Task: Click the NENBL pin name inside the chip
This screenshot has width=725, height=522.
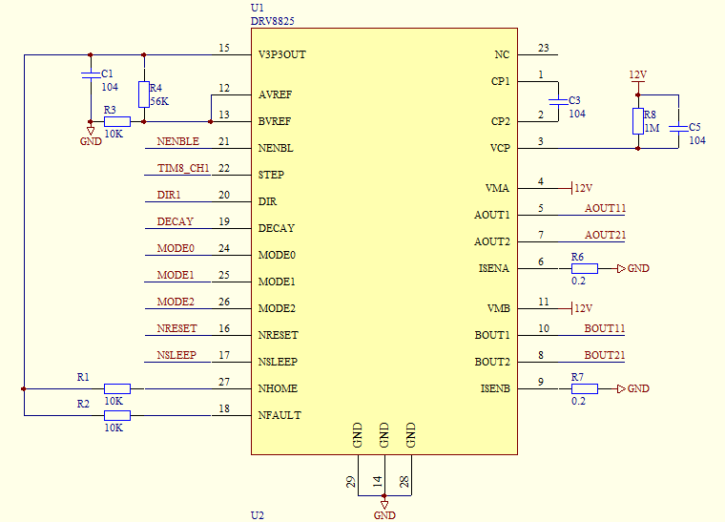Action: point(276,149)
